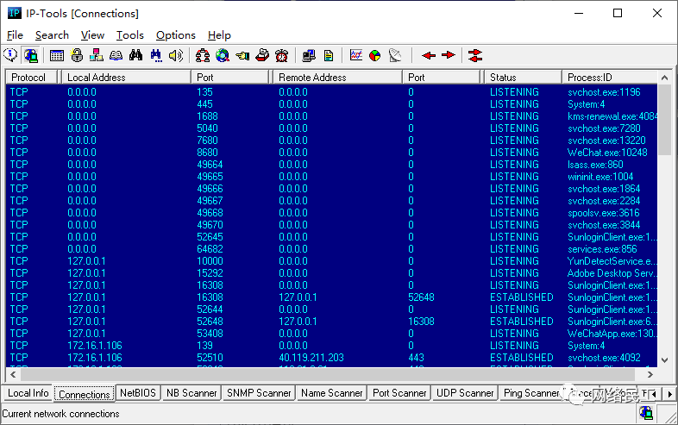Select the row with lsass.exe:860

click(331, 165)
